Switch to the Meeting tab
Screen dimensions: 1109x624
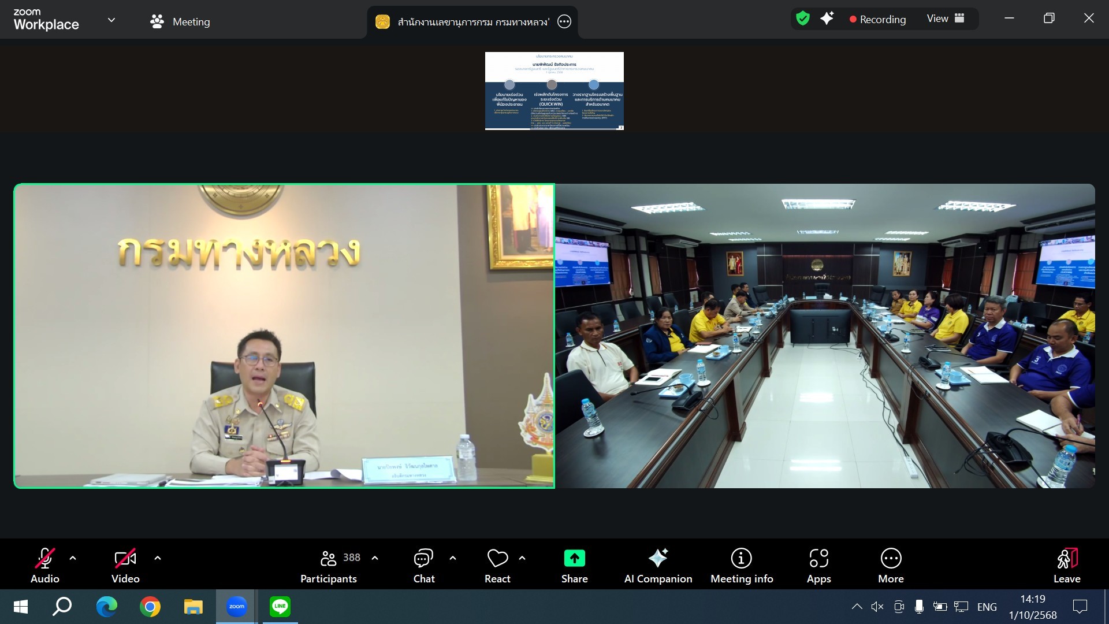(180, 22)
